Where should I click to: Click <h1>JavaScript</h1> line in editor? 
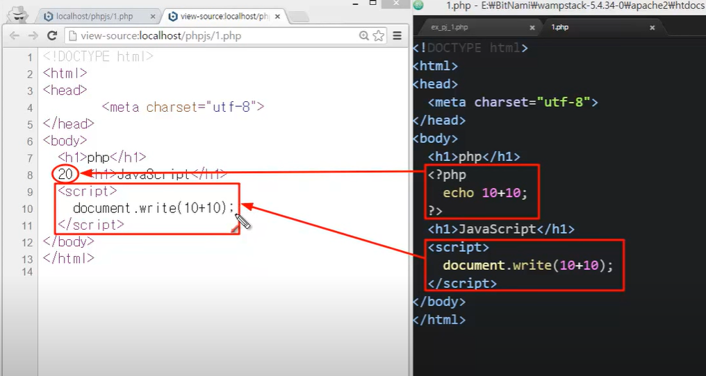[x=501, y=229]
